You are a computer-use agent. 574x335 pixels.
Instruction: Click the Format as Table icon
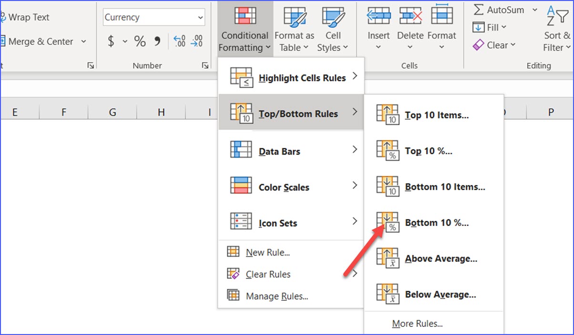(x=294, y=17)
